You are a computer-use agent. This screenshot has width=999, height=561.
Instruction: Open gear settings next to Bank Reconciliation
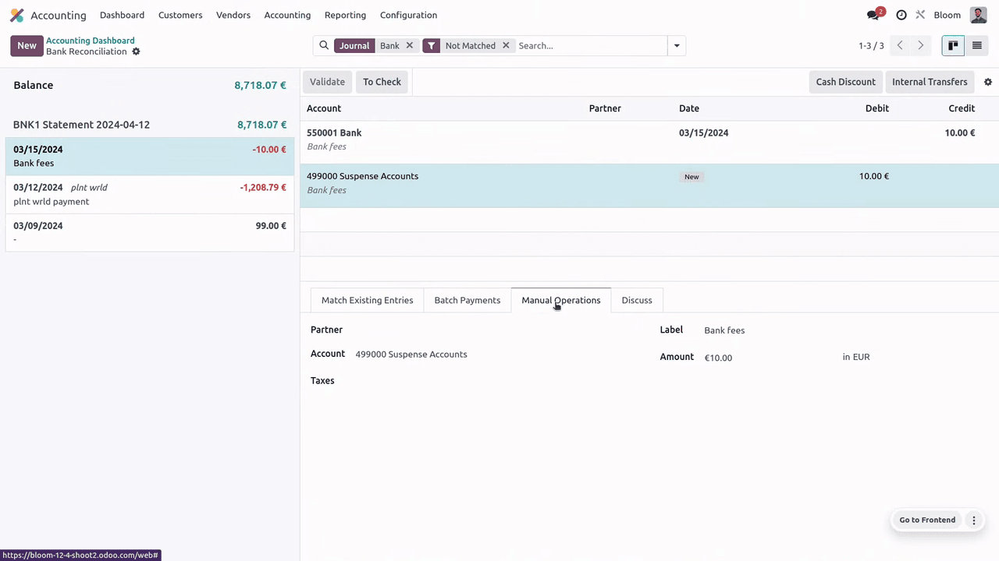[x=136, y=51]
